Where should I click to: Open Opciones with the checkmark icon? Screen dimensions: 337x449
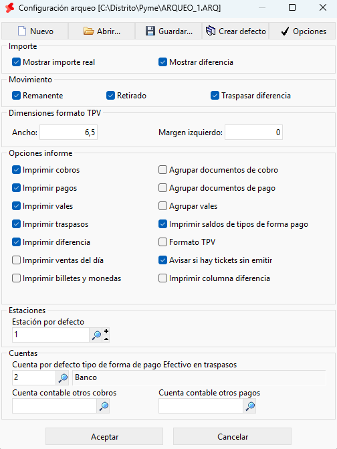pos(285,31)
